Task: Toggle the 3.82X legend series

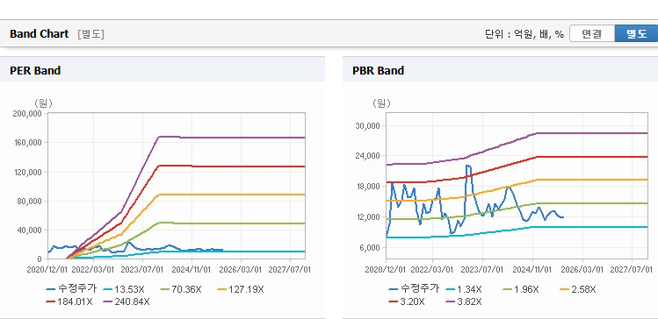Action: [464, 301]
